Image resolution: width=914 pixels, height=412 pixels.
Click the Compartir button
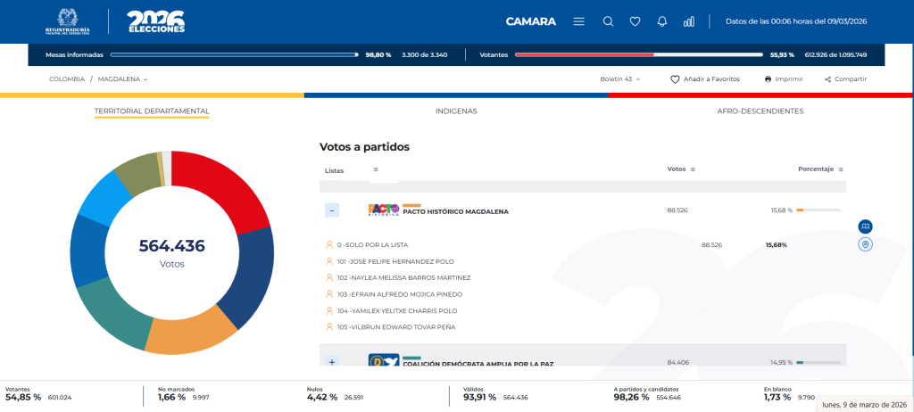pyautogui.click(x=845, y=79)
